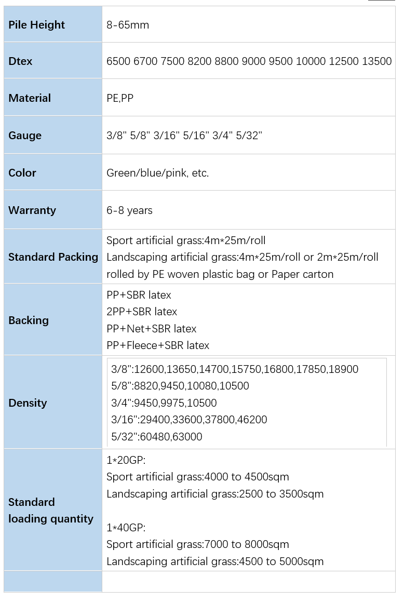Click the 6-8 years warranty value
Image resolution: width=404 pixels, height=603 pixels.
pos(129,210)
